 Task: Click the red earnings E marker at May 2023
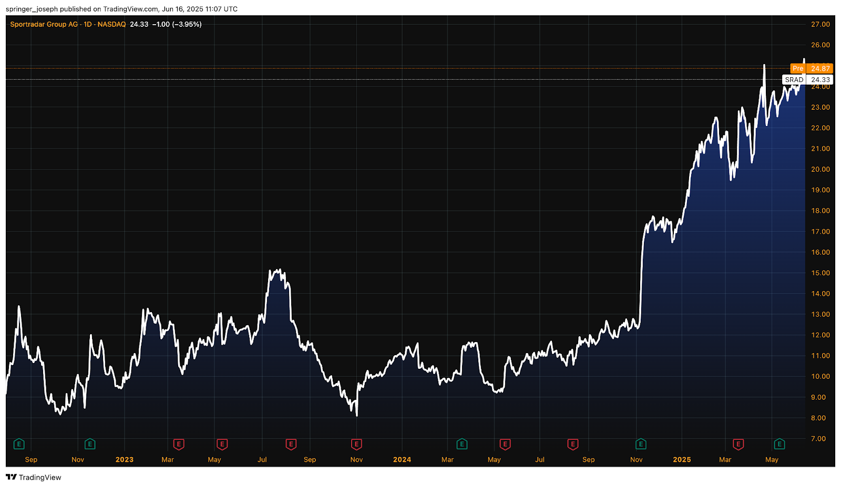[222, 444]
